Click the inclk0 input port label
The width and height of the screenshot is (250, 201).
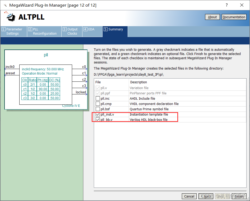point(10,67)
